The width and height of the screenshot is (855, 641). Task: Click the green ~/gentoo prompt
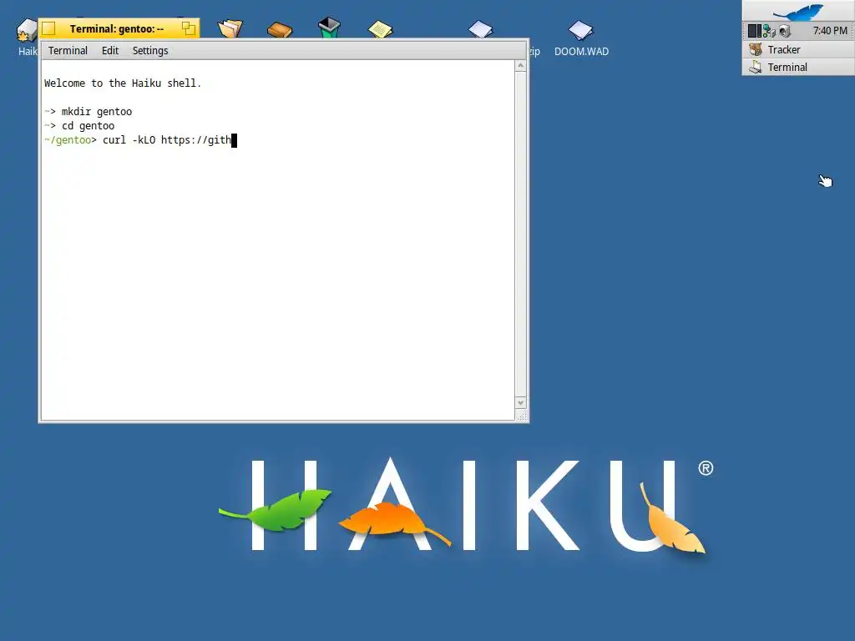pyautogui.click(x=70, y=140)
